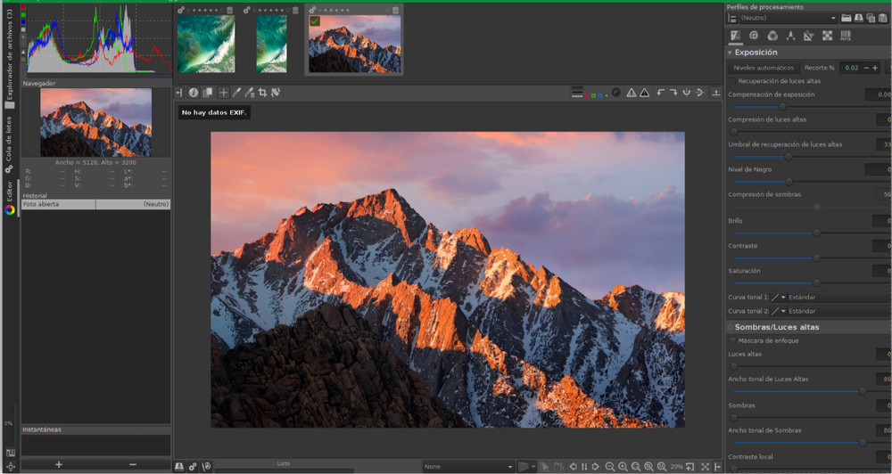Image resolution: width=892 pixels, height=474 pixels.
Task: Zoom in on the preview image
Action: click(623, 467)
